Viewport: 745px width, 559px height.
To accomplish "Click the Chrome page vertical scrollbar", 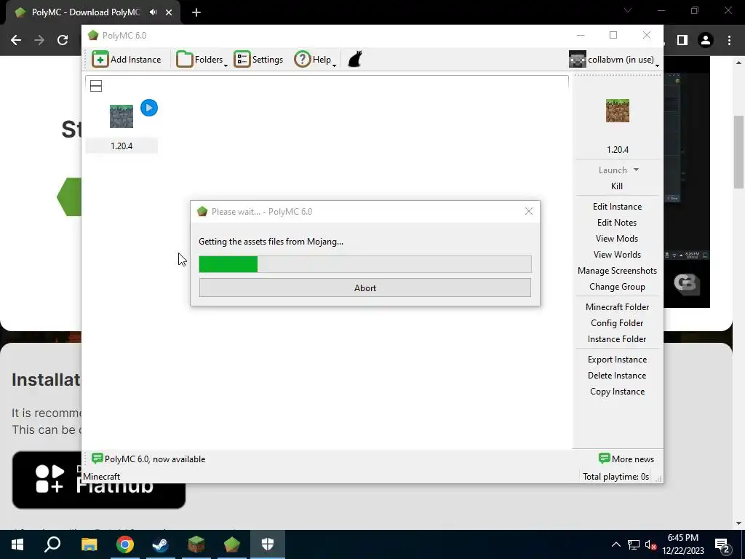I will (x=739, y=152).
